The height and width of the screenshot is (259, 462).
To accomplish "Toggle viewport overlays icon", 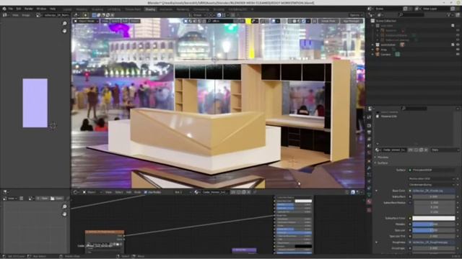I will [274, 21].
